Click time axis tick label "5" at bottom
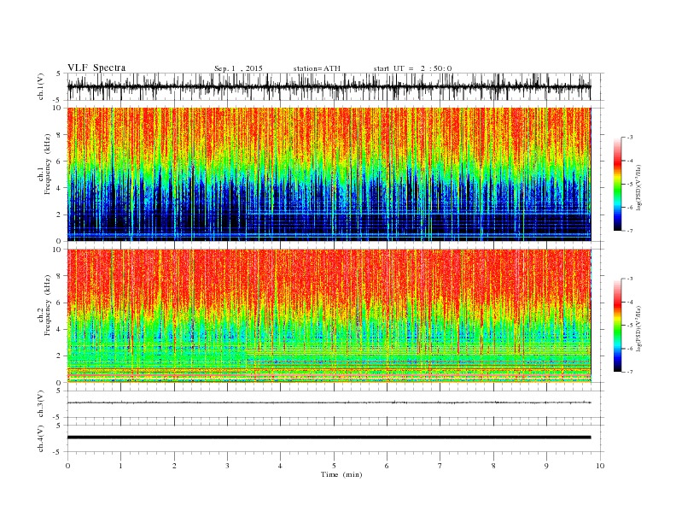Image resolution: width=676 pixels, height=523 pixels. coord(334,466)
